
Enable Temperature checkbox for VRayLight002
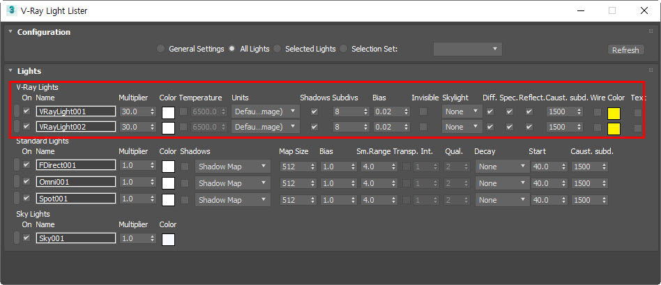coord(184,127)
